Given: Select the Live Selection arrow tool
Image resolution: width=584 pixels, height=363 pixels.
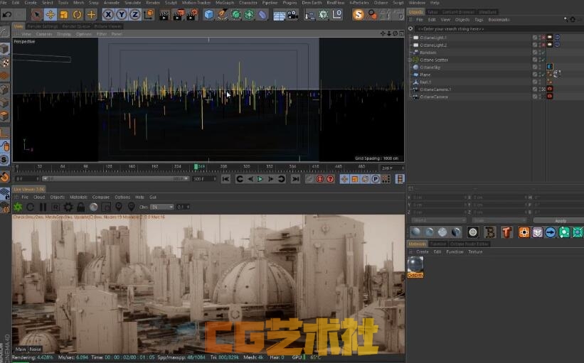Looking at the screenshot, I should tap(36, 15).
